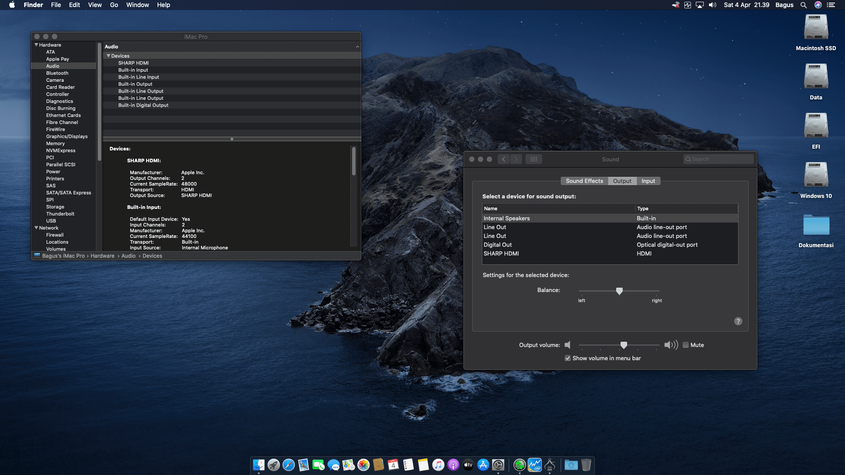Collapse the Devices disclosure triangle
845x475 pixels.
click(x=108, y=56)
